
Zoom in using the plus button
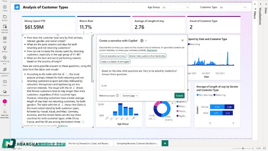pyautogui.click(x=253, y=148)
